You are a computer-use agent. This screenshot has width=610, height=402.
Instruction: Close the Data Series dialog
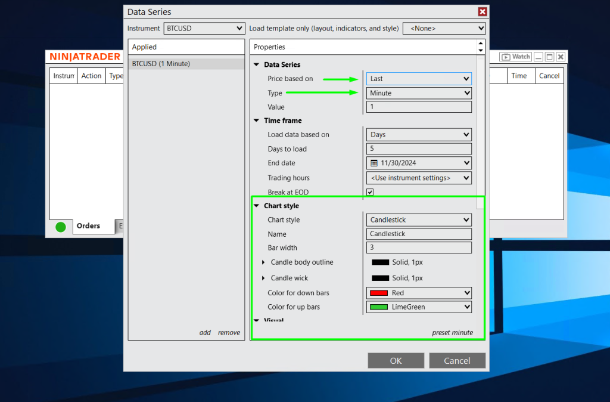[x=483, y=12]
